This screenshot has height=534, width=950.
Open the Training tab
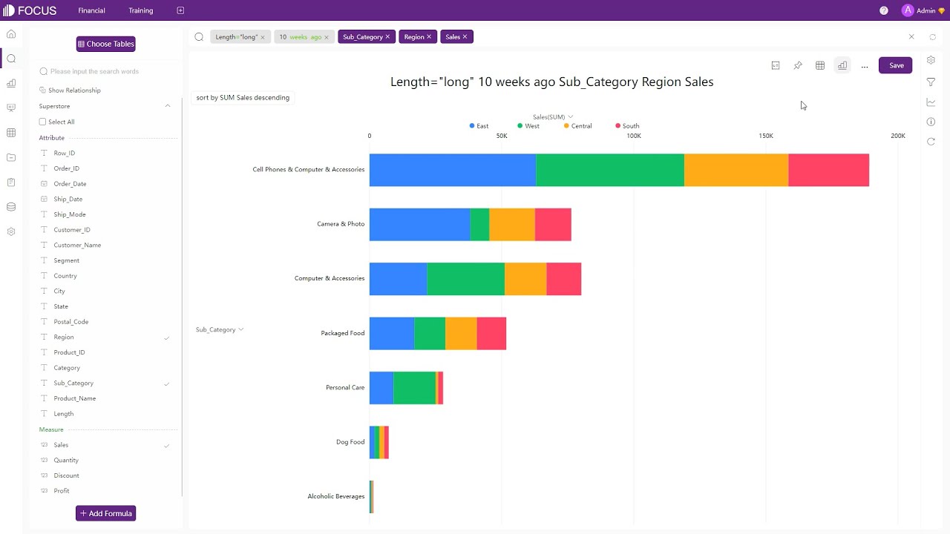click(141, 10)
